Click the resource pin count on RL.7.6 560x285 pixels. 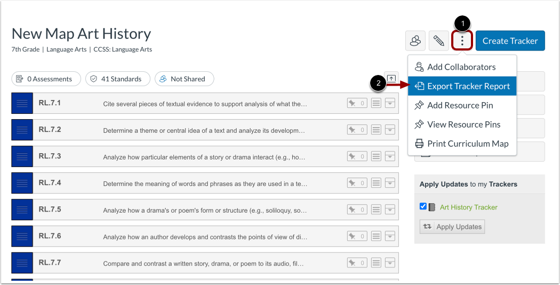[x=357, y=236]
